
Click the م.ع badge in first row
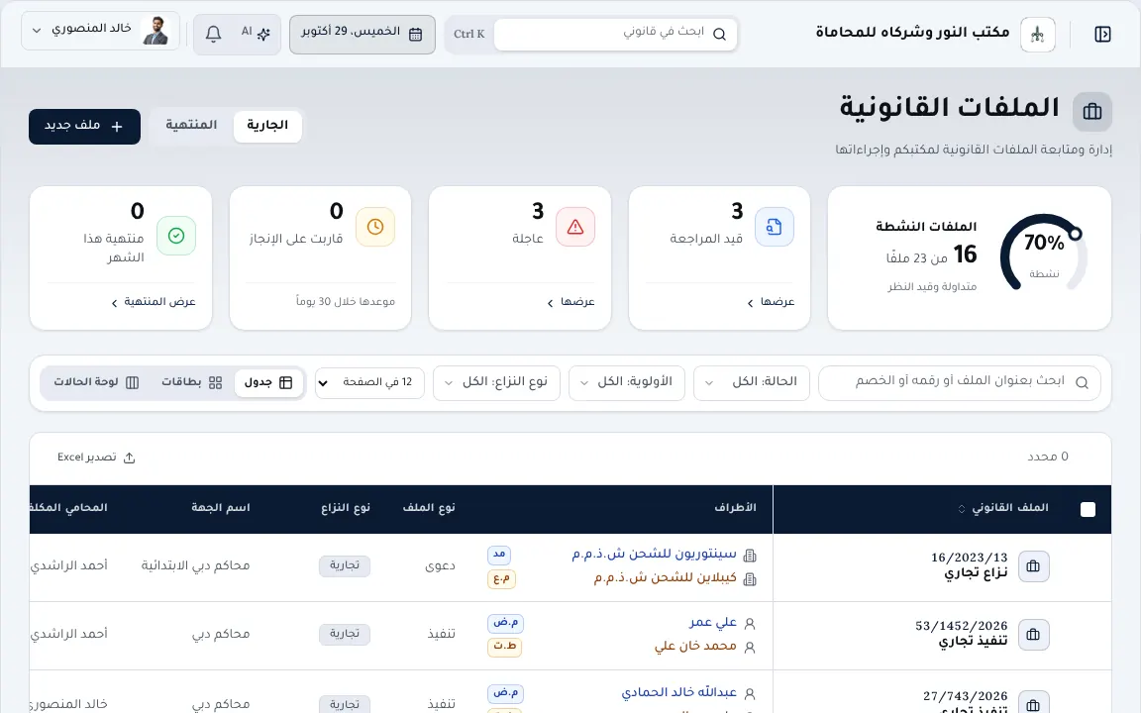tap(501, 578)
